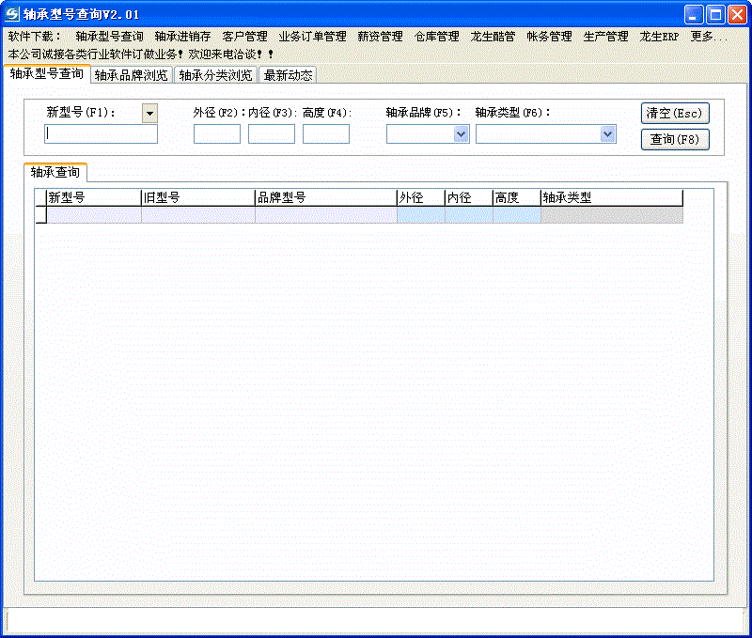Open 龙生ERP link
Image resolution: width=752 pixels, height=638 pixels.
659,37
